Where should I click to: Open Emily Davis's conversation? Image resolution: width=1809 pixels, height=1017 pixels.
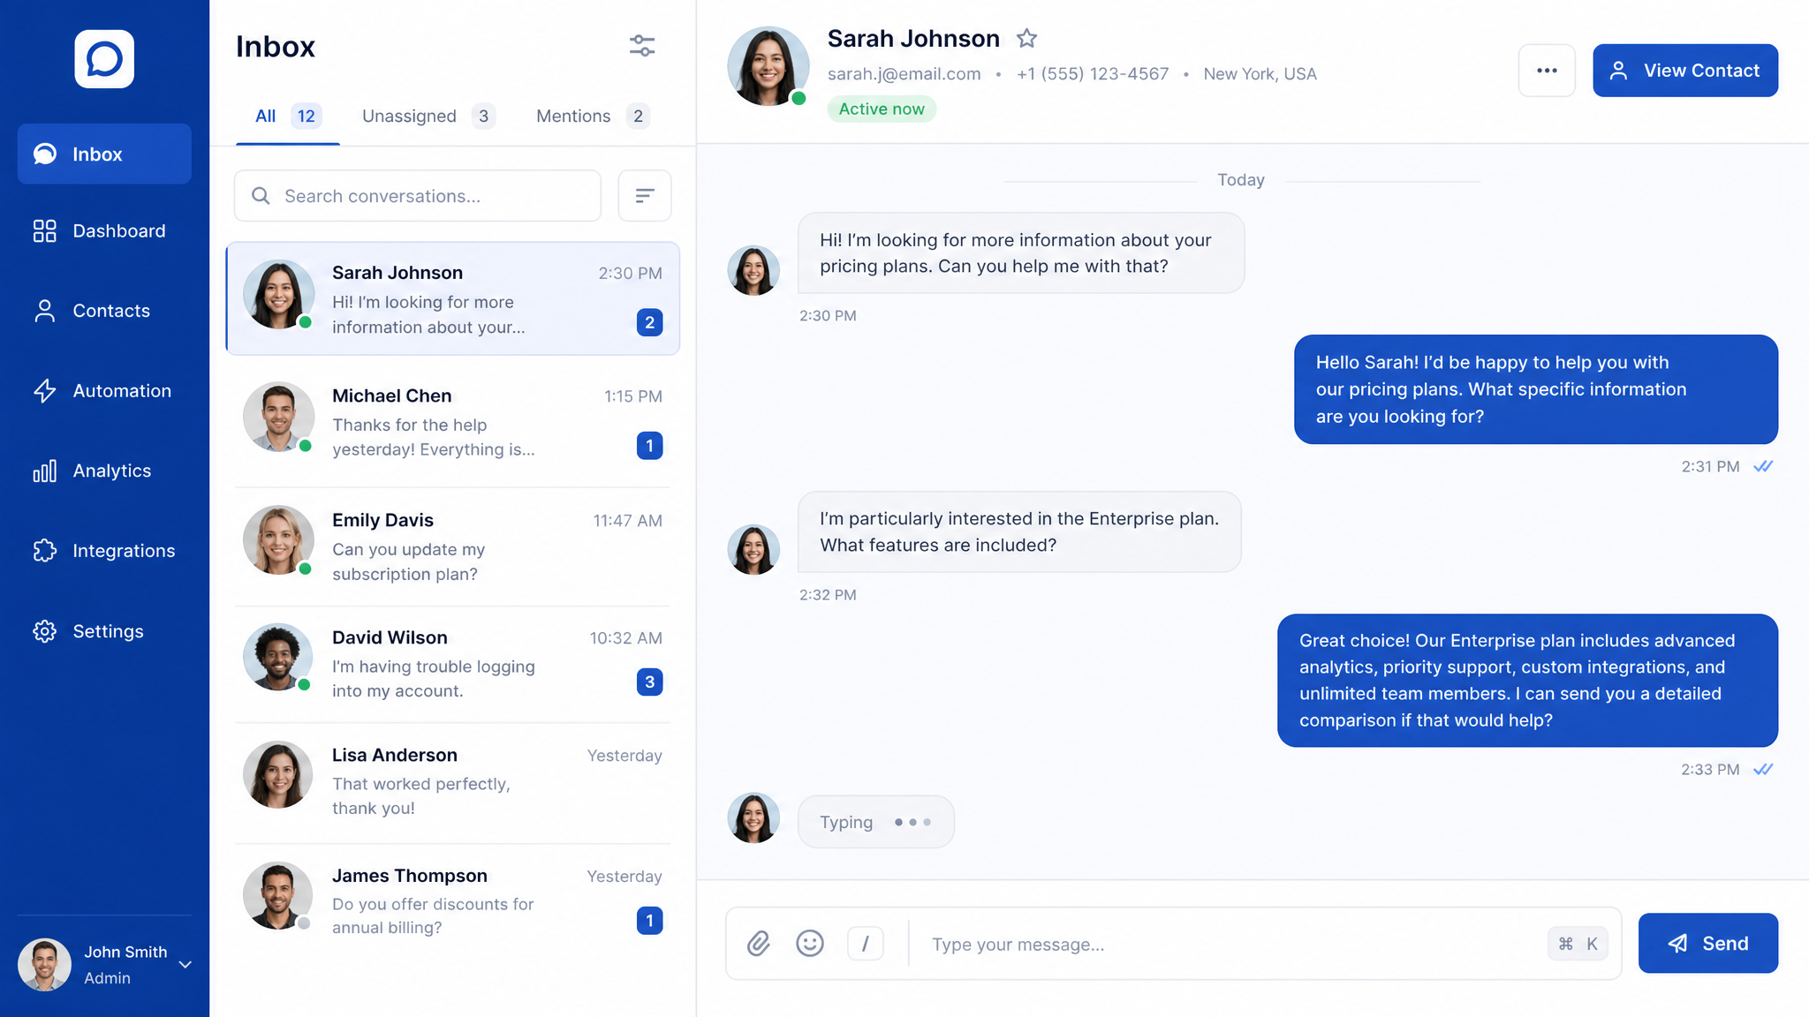[x=453, y=546]
